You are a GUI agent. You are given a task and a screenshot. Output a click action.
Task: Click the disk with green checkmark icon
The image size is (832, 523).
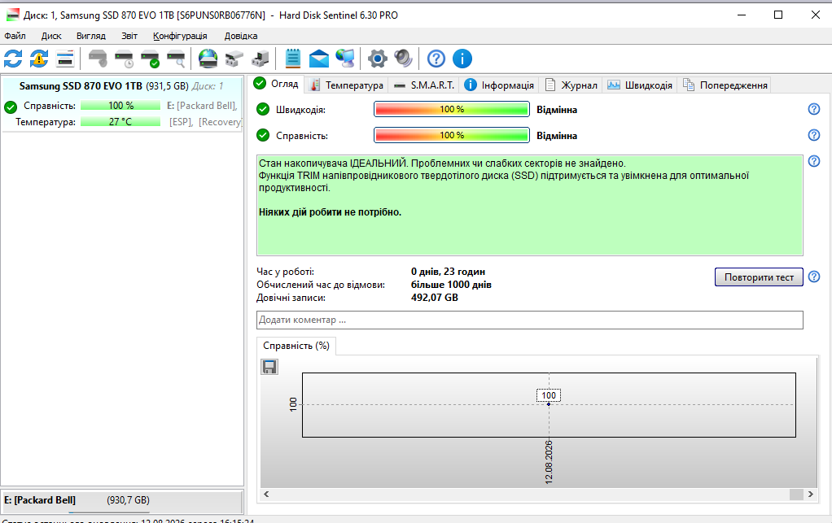(150, 59)
